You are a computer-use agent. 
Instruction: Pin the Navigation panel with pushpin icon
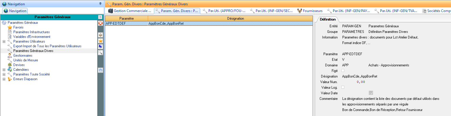click(x=100, y=4)
